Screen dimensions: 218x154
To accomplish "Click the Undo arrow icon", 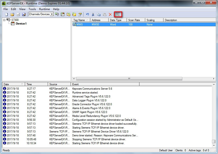I will pos(87,14).
